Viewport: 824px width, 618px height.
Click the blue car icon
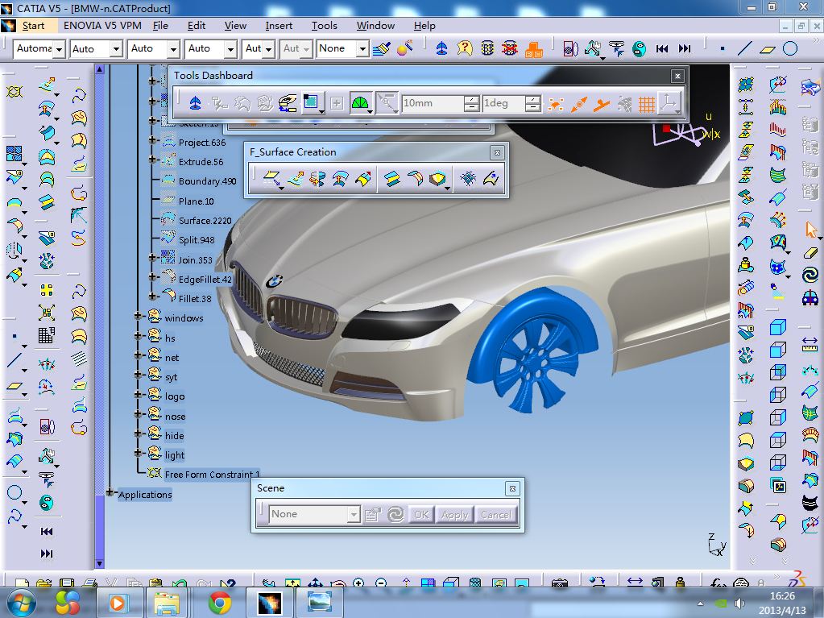pos(810,298)
